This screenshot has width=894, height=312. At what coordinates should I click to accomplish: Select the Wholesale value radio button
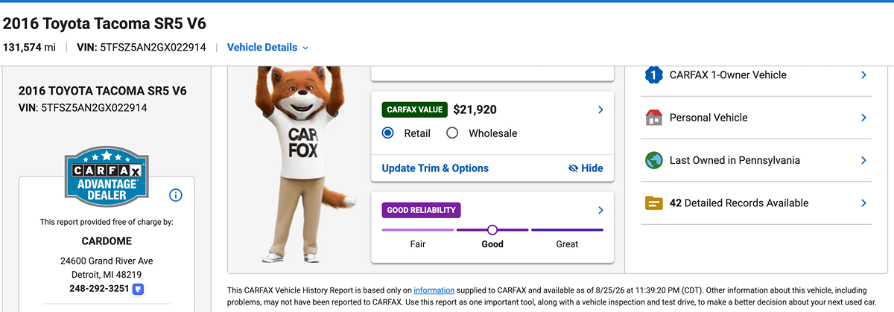coord(451,133)
